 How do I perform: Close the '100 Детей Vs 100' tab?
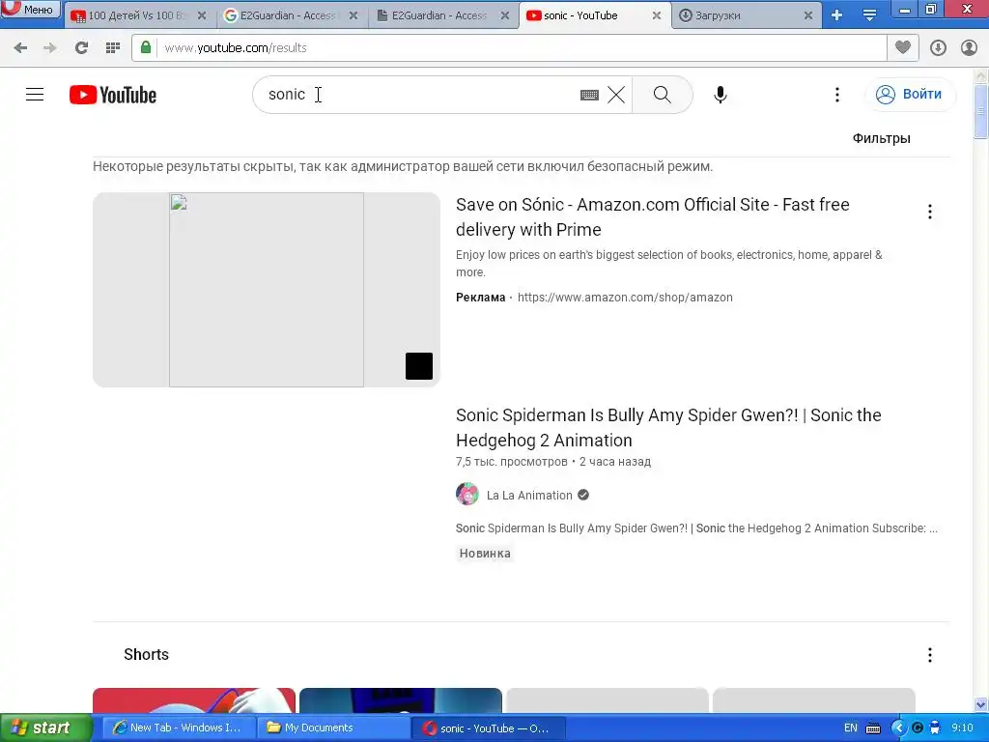click(x=202, y=15)
